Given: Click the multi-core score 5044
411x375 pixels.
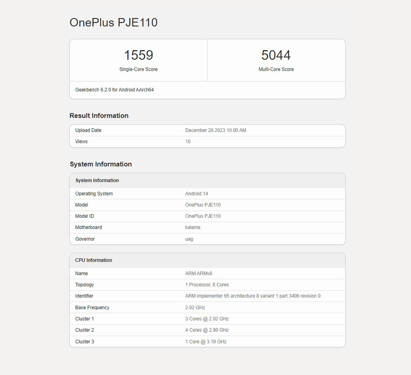Looking at the screenshot, I should click(x=276, y=55).
